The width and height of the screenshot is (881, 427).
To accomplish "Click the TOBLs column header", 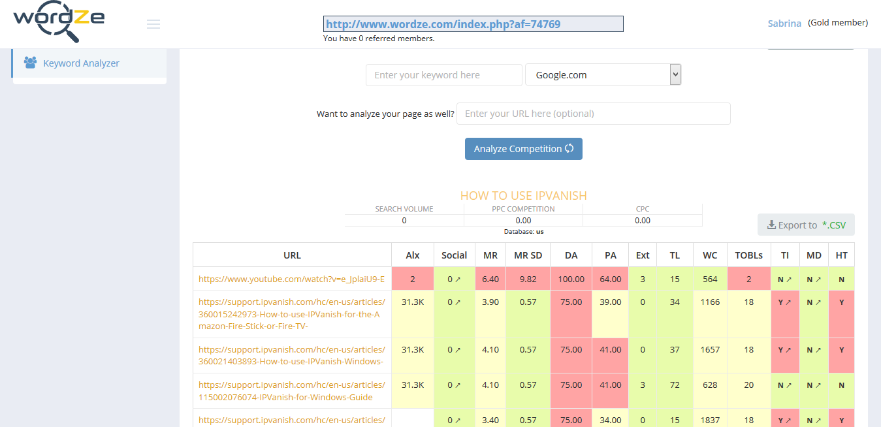I will pyautogui.click(x=749, y=255).
